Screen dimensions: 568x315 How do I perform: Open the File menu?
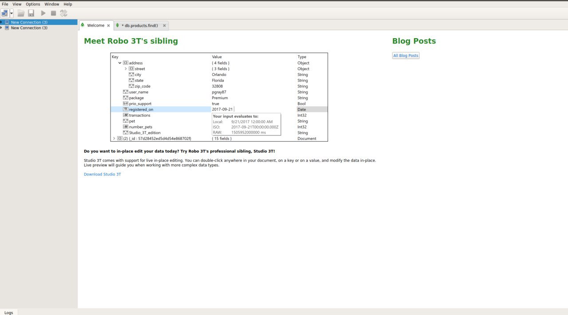click(5, 4)
